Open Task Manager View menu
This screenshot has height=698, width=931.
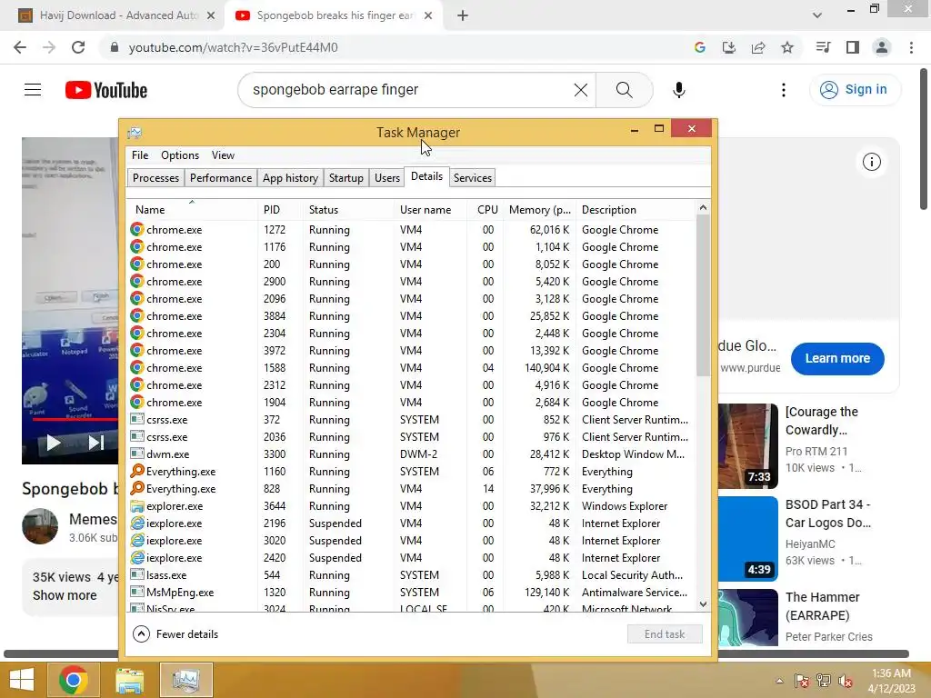(x=223, y=155)
